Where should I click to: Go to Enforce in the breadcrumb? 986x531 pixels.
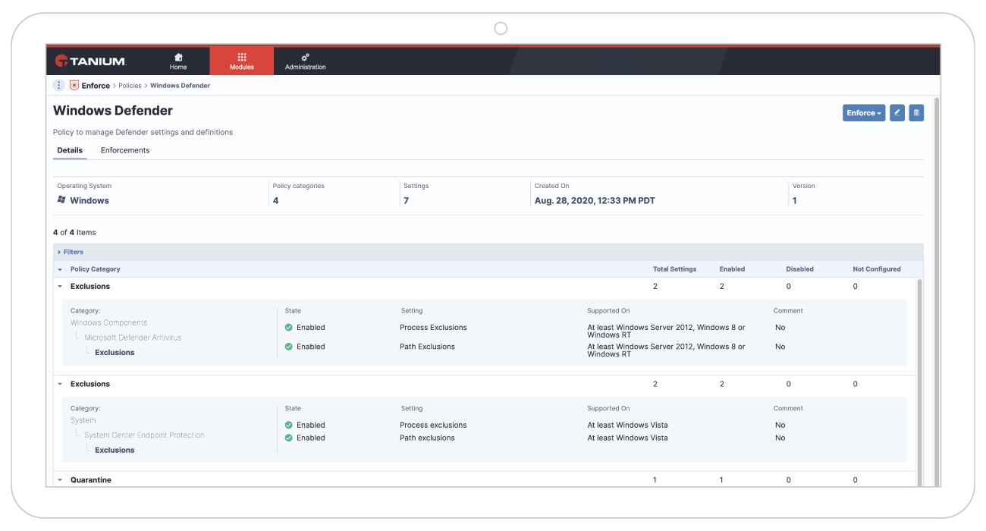click(x=96, y=86)
